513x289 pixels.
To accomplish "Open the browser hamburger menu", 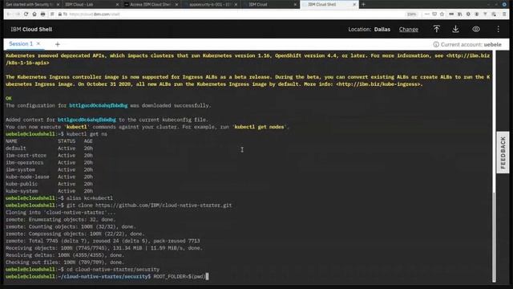I will (504, 14).
